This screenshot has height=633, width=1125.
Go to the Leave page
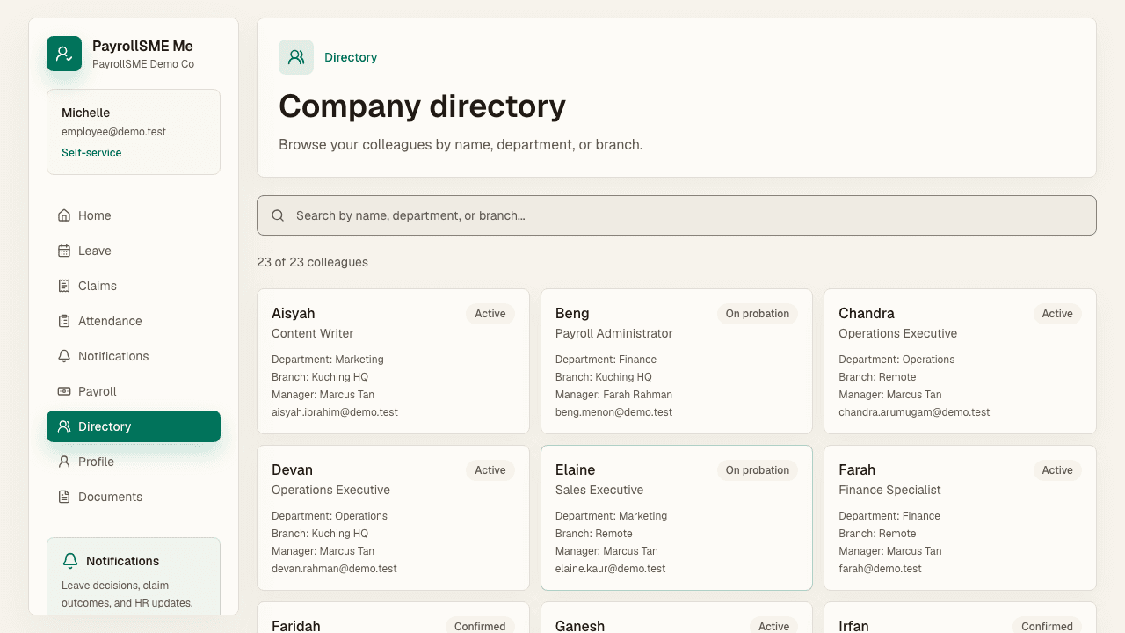click(134, 251)
